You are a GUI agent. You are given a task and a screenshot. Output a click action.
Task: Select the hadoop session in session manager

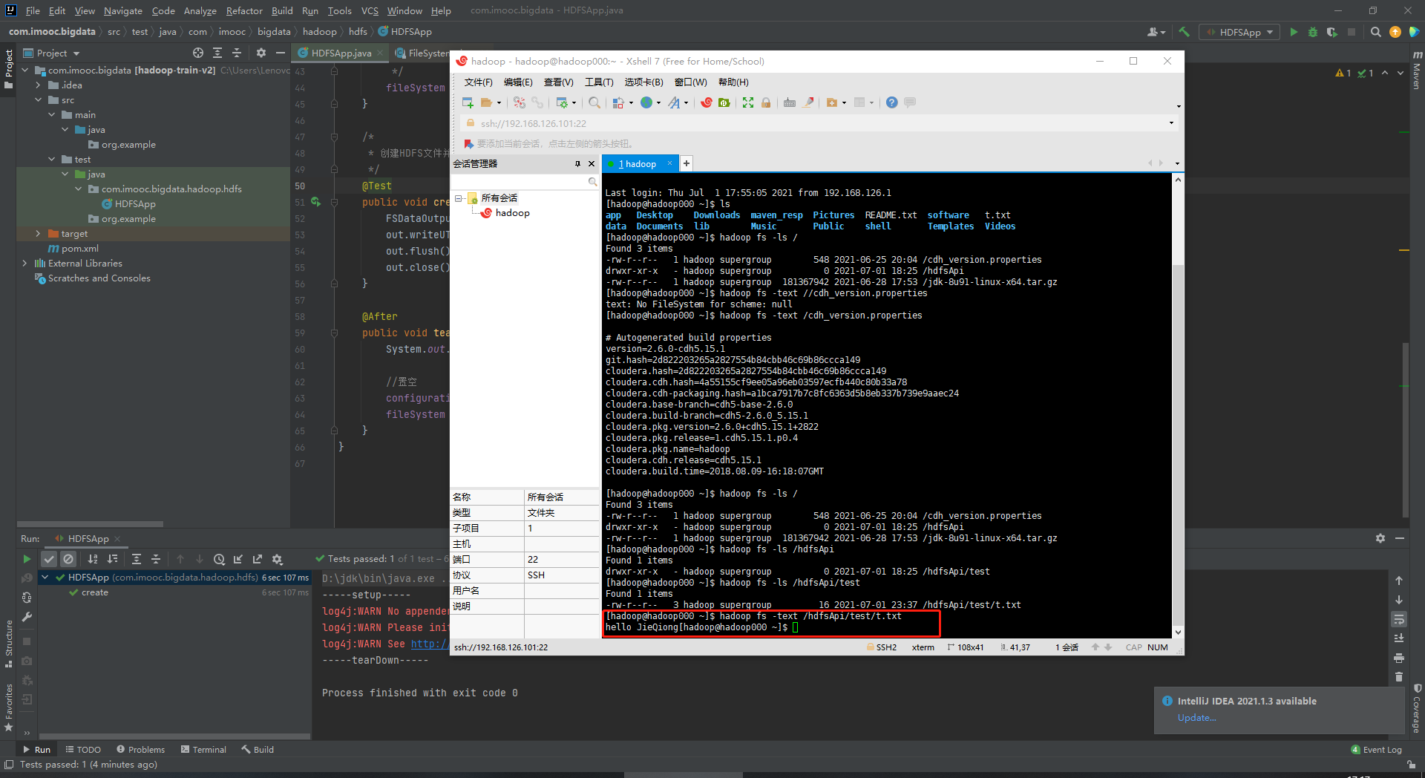[512, 213]
